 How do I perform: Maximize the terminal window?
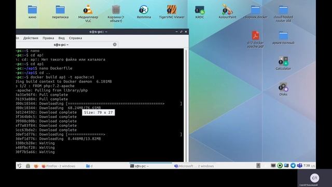[x=181, y=32]
